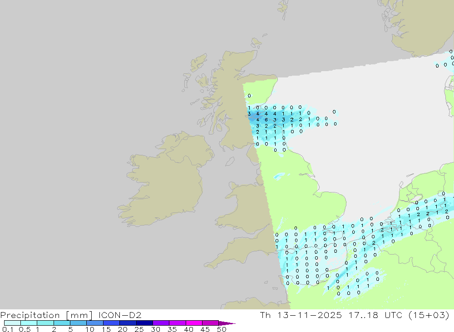Screen dimensions: 454x332
Task: Click the legend label '10'
Action: click(90, 329)
